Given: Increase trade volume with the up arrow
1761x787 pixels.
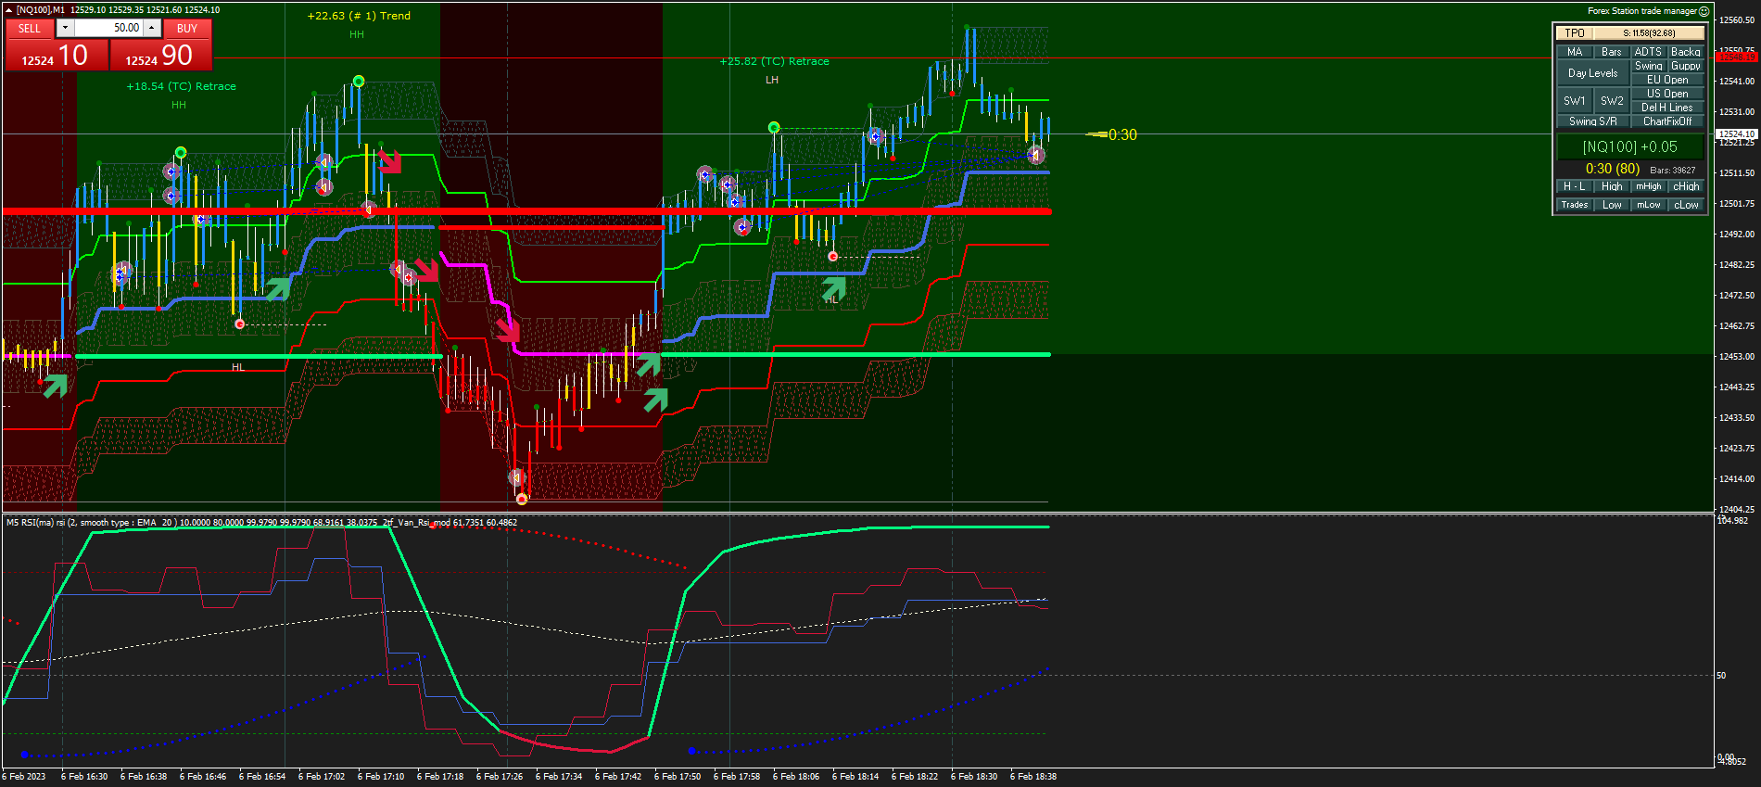Looking at the screenshot, I should [x=152, y=28].
